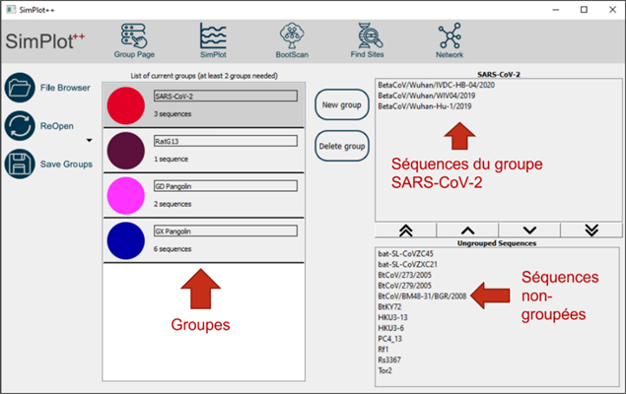Click the '6 sequences' count label

point(173,249)
